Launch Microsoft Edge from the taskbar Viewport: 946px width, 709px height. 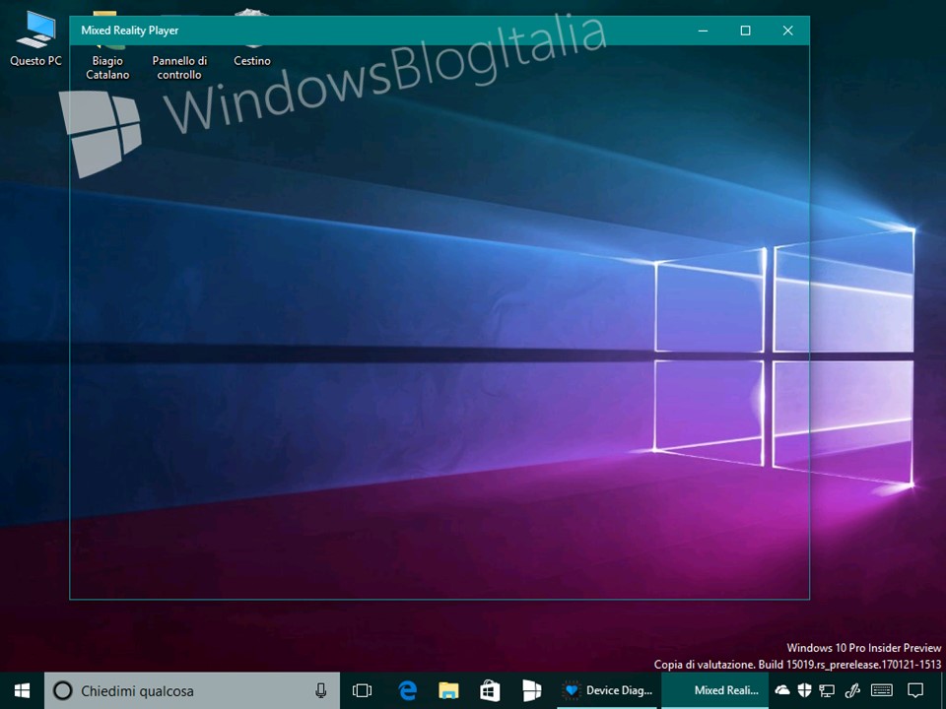point(408,690)
